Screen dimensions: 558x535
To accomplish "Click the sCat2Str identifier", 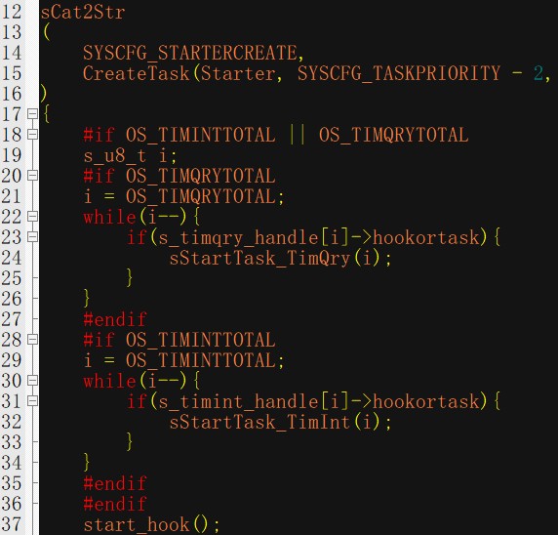I will point(83,12).
